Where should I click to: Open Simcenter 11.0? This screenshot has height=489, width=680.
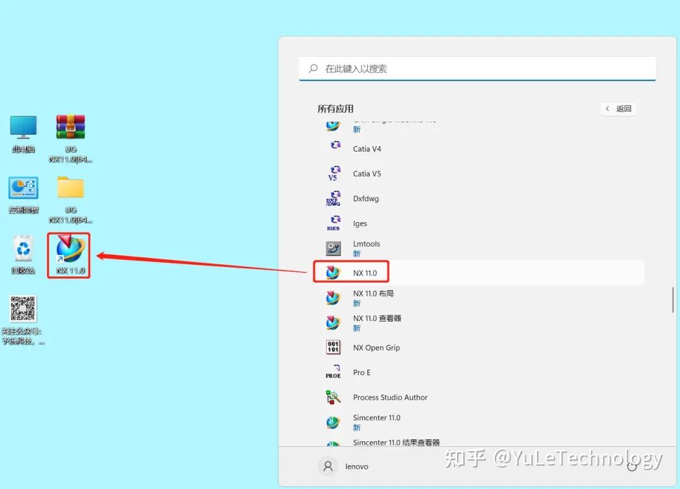pyautogui.click(x=377, y=417)
